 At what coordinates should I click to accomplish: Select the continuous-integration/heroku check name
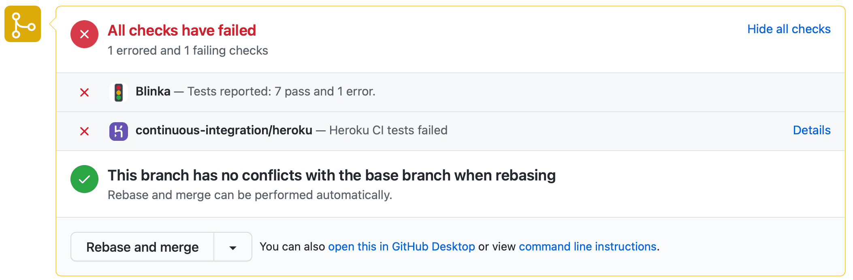[224, 130]
